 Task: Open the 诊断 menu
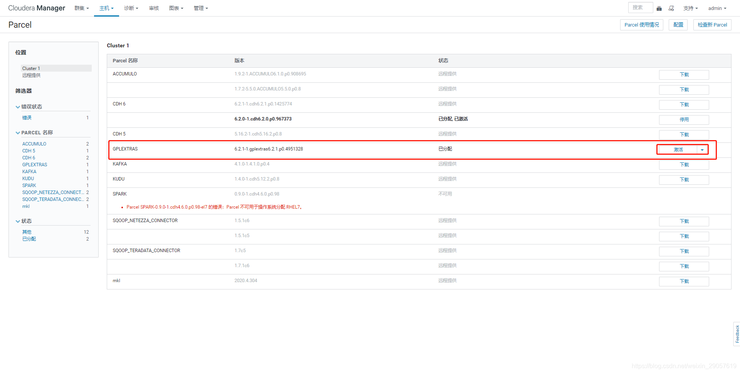[x=131, y=8]
